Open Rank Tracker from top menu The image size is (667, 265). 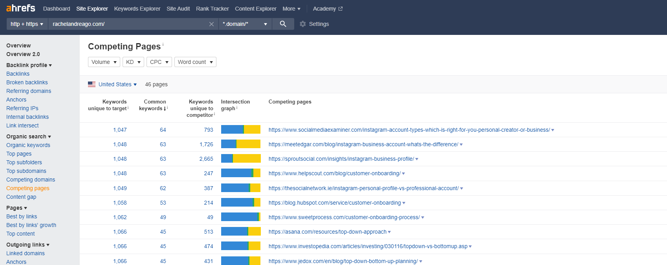coord(213,9)
